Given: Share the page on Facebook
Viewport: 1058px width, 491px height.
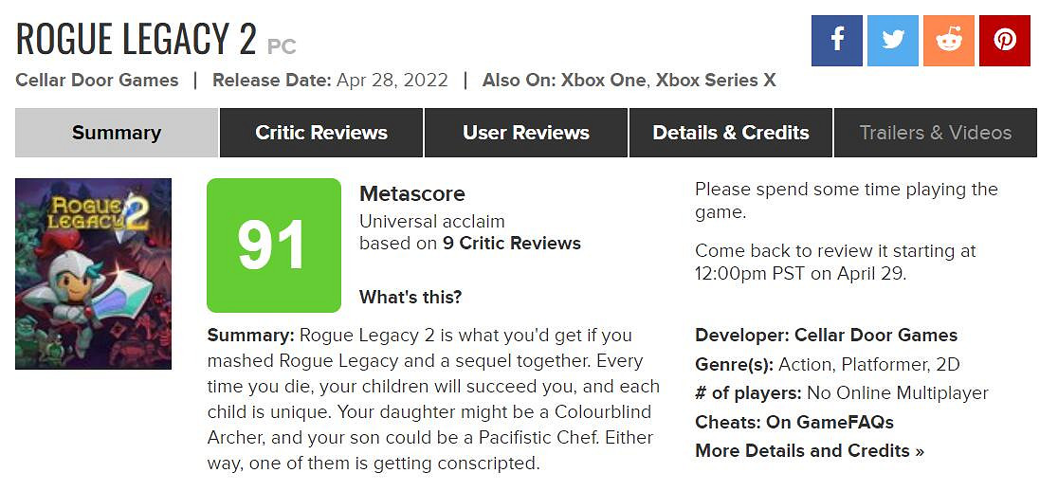Looking at the screenshot, I should (x=837, y=41).
